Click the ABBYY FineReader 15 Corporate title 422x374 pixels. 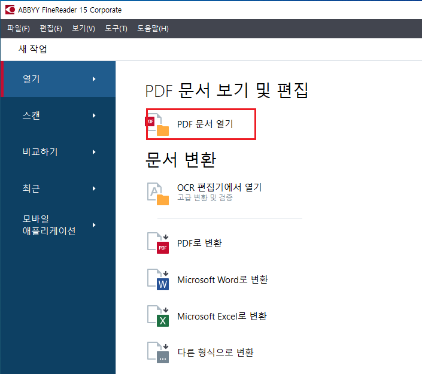[x=69, y=10]
